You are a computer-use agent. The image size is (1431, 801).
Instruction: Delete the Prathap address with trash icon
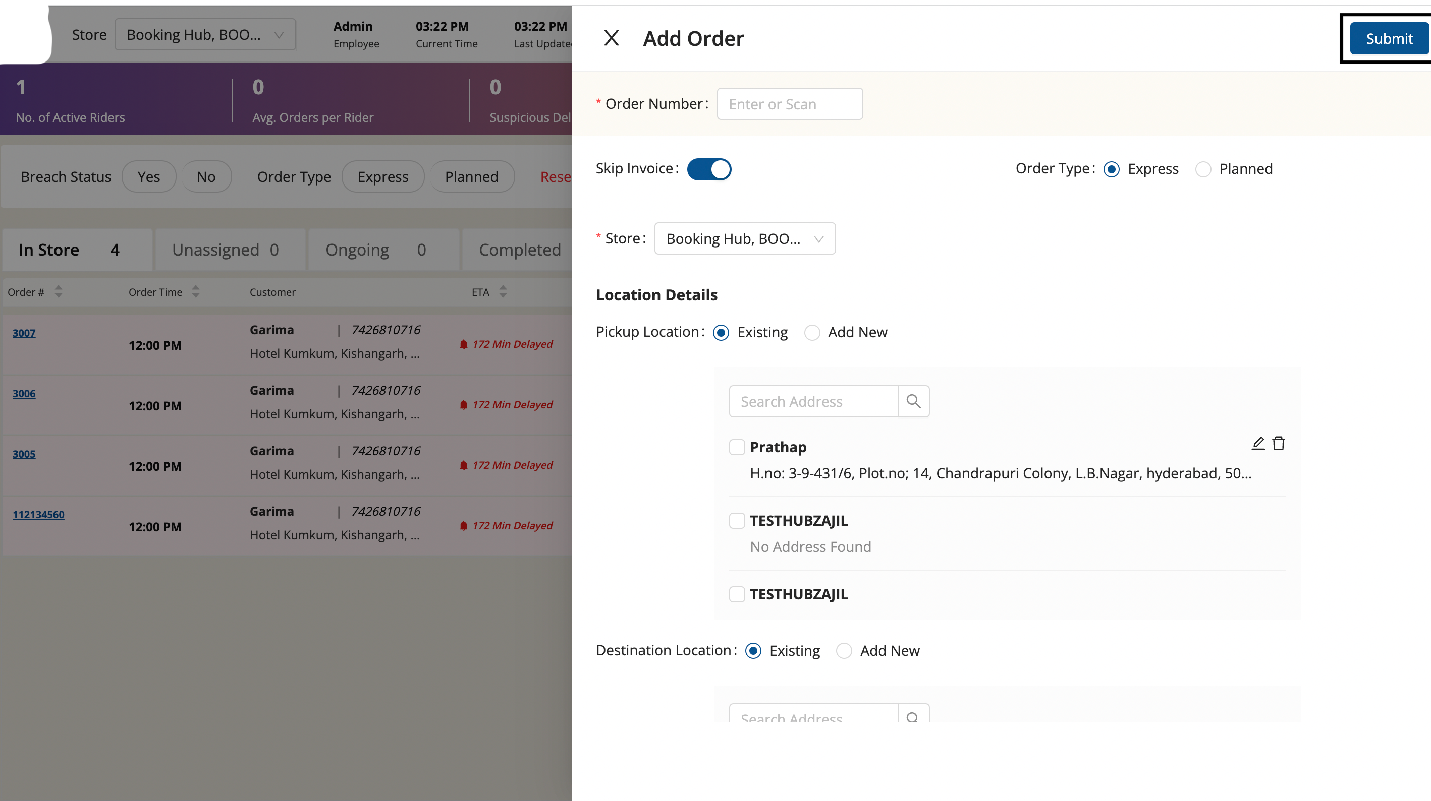pyautogui.click(x=1279, y=443)
